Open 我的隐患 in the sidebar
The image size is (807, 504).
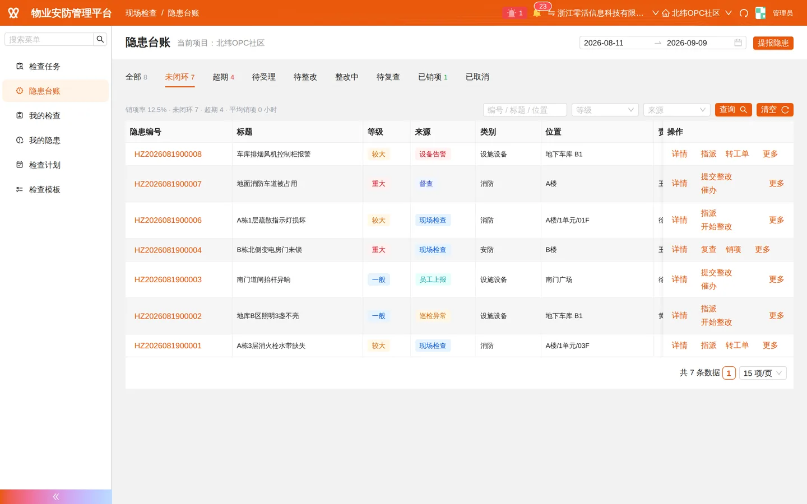[55, 140]
